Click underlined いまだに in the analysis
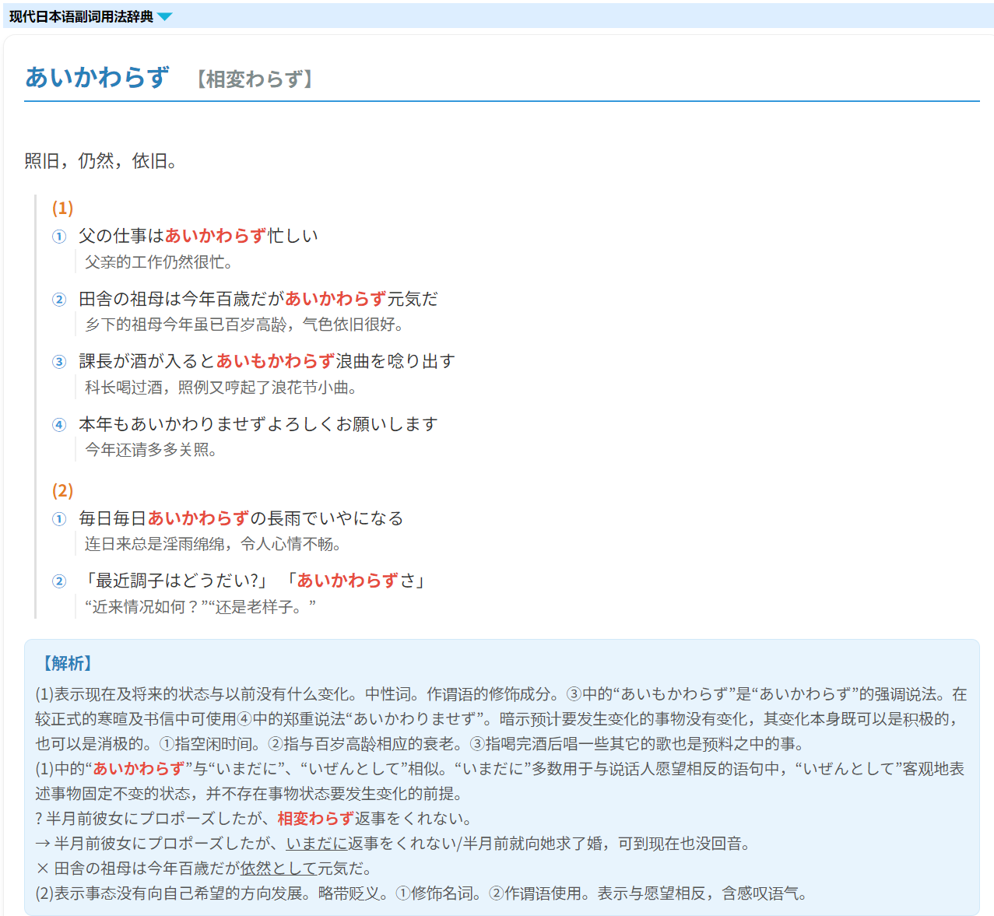This screenshot has width=994, height=916. (x=317, y=844)
